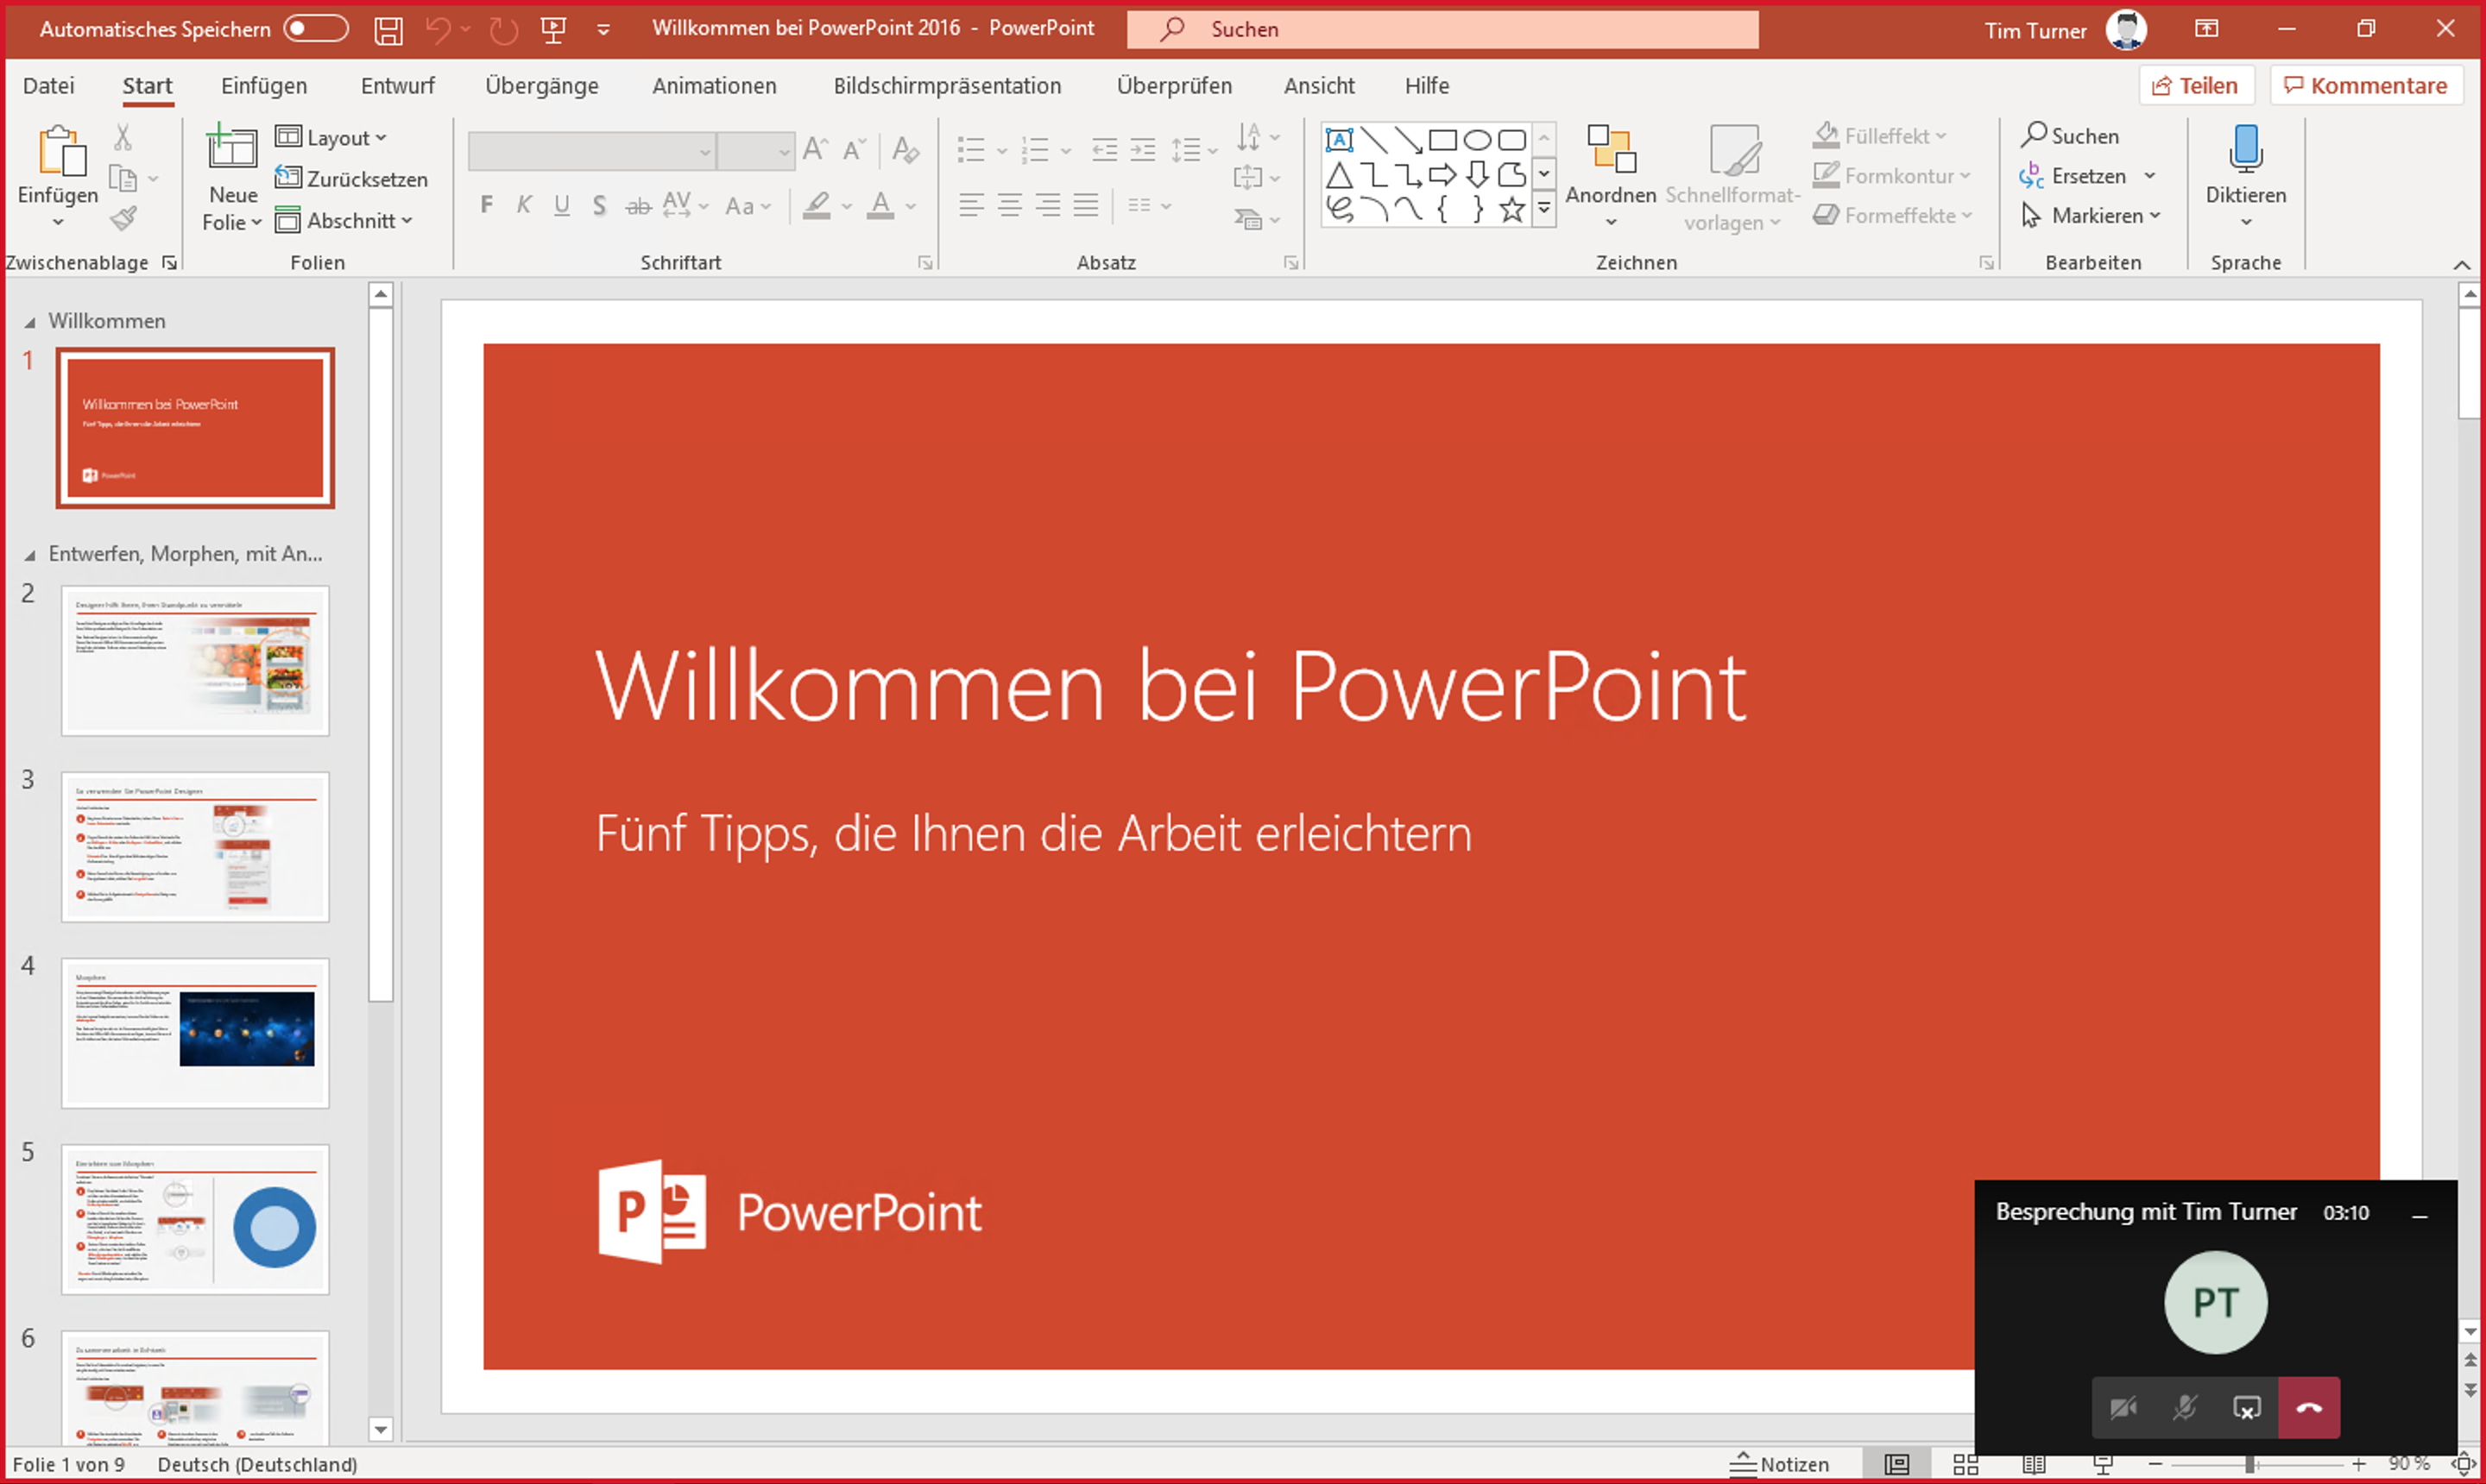Open reading view from status bar
Viewport: 2486px width, 1484px height.
2034,1464
